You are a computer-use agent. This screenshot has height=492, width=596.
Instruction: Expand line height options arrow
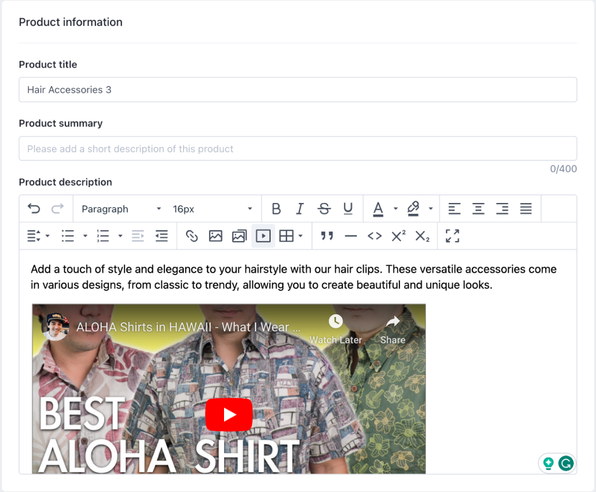(x=47, y=236)
